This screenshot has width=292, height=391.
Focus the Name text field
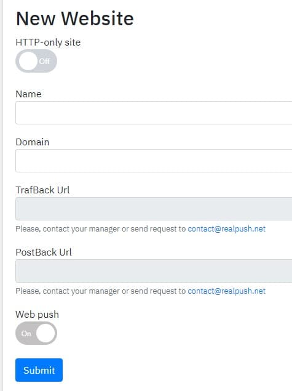(154, 113)
